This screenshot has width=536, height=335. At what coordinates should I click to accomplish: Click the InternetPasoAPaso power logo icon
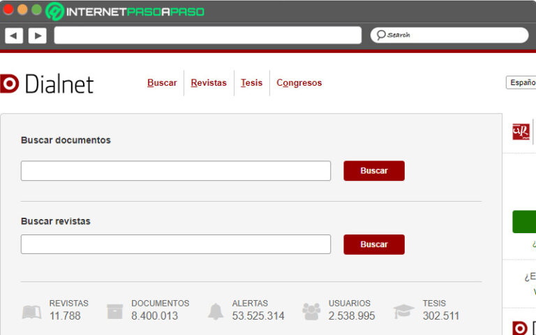pyautogui.click(x=55, y=11)
